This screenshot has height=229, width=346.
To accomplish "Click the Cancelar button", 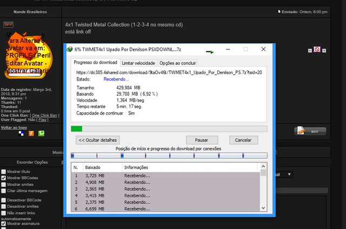I will point(243,140).
